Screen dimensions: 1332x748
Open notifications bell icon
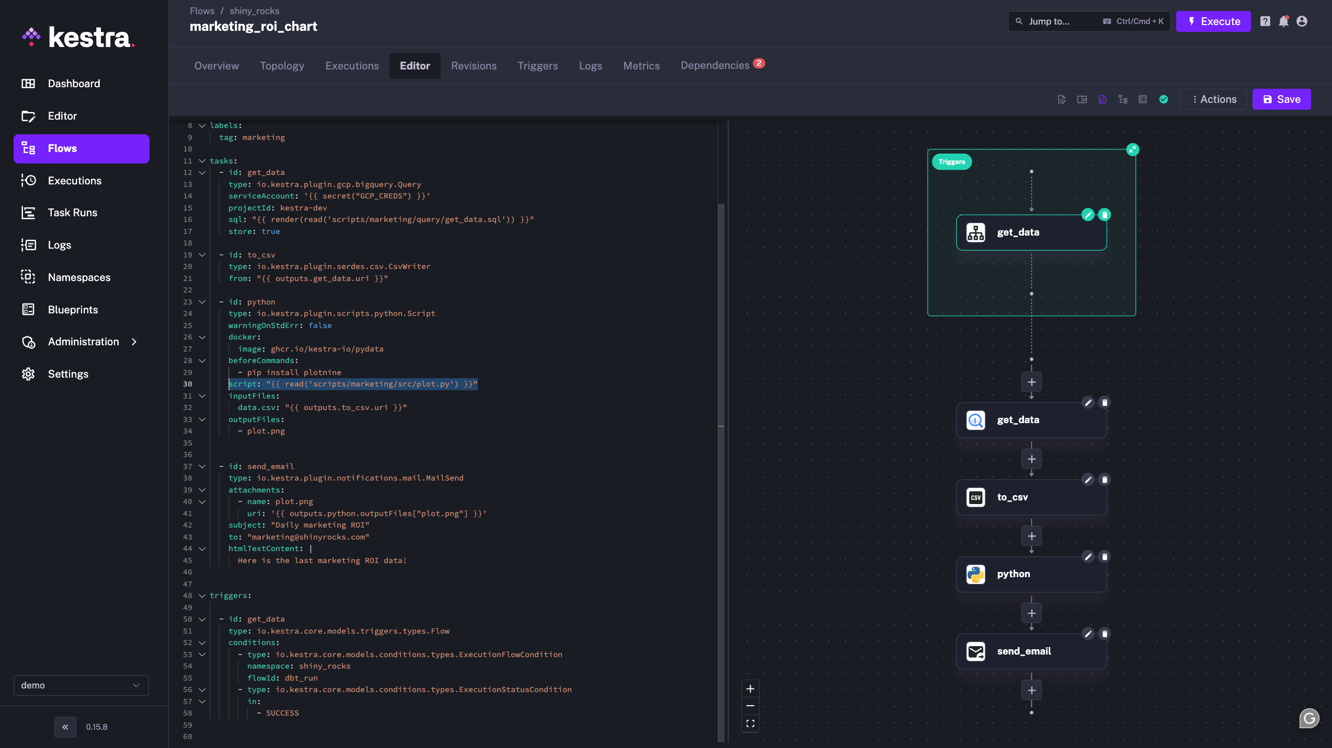[x=1283, y=21]
